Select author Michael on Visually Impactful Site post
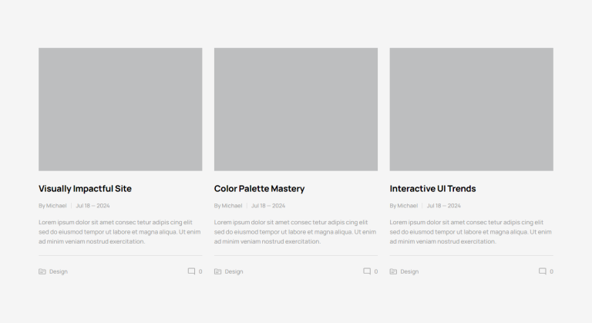This screenshot has width=592, height=323. point(56,206)
